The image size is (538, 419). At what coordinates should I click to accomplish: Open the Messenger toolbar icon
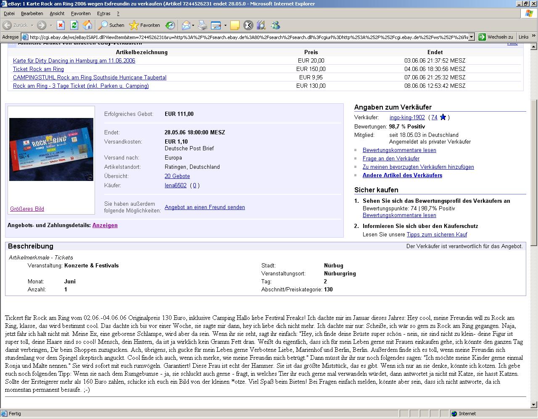tap(275, 25)
